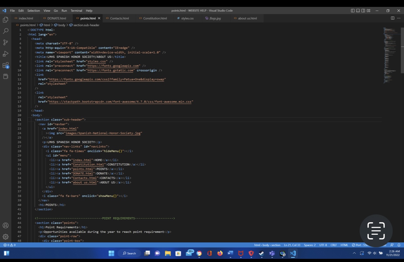Open the Extensions view in the activity bar
The width and height of the screenshot is (404, 262).
pos(5,65)
